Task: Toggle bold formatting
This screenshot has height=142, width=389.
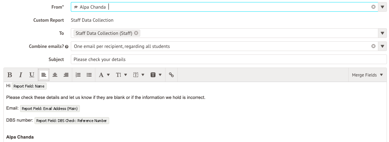Action: (x=10, y=75)
